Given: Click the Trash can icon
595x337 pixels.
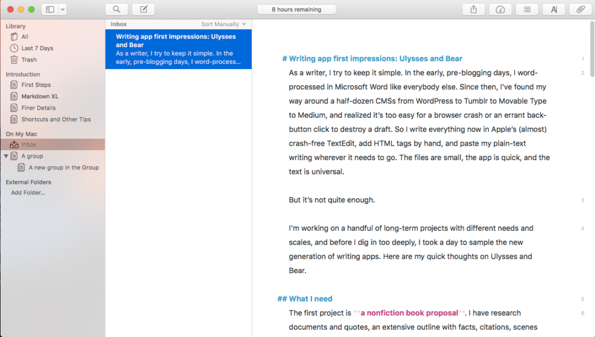Looking at the screenshot, I should [14, 60].
